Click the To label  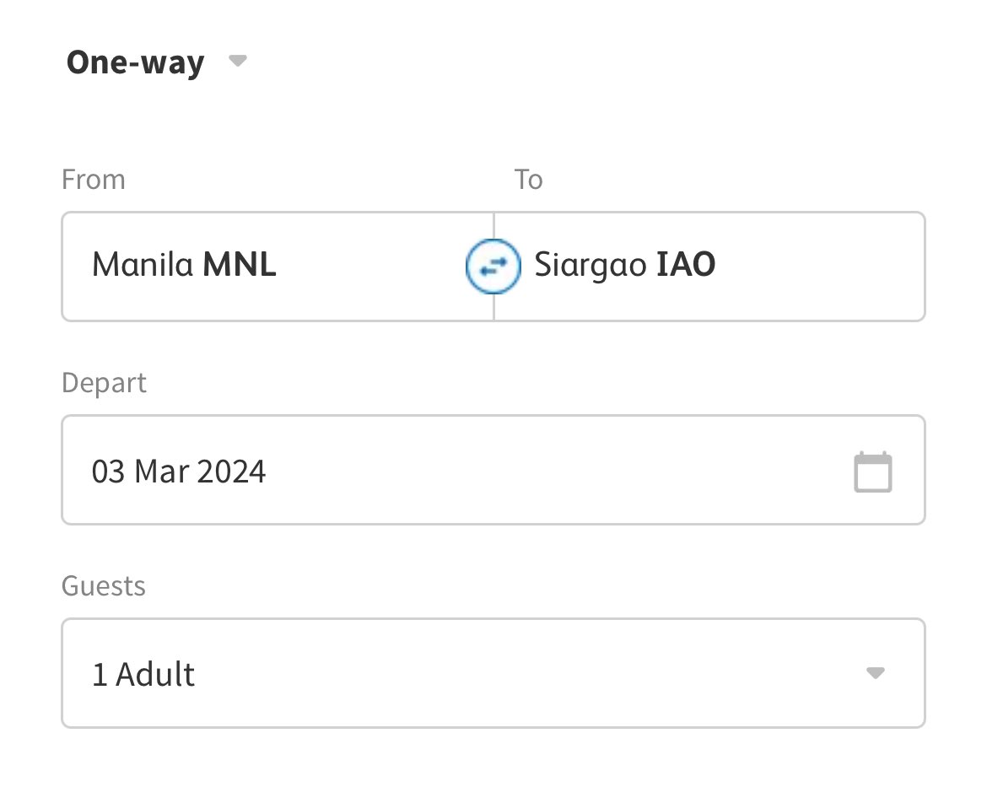529,180
